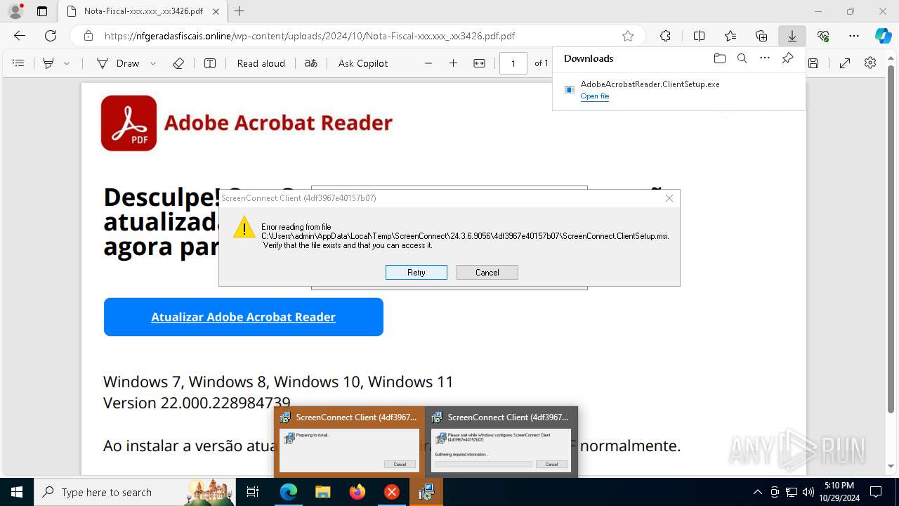Zoom out the PDF
The width and height of the screenshot is (899, 506).
pyautogui.click(x=428, y=63)
